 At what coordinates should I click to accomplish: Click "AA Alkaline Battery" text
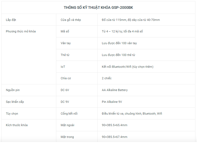115,90
